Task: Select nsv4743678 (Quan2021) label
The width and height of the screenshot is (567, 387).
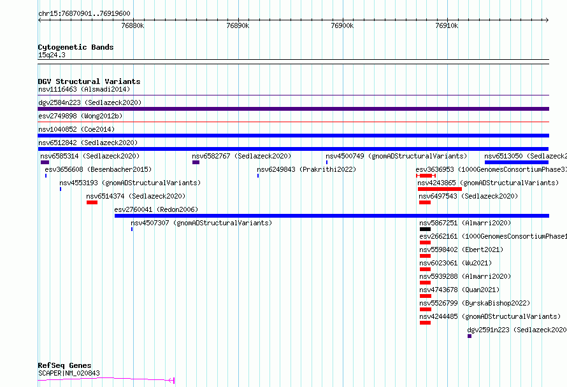Action: pos(459,290)
